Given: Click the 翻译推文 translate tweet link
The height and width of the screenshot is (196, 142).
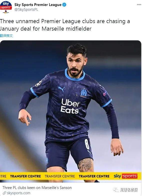Looking at the screenshot, I should (x=6, y=36).
